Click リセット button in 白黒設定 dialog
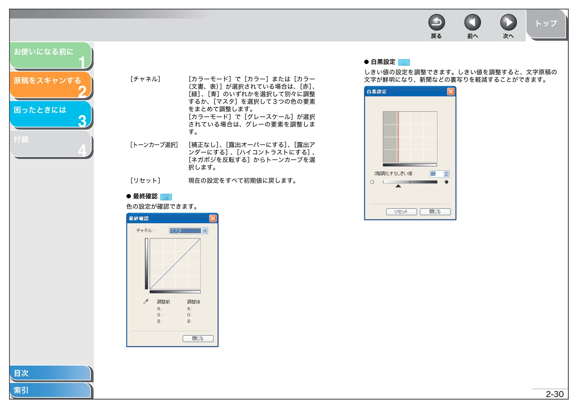Screen dimensions: 576x408 [x=401, y=212]
